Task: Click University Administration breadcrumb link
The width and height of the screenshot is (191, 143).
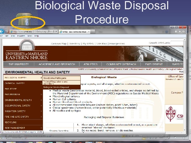Action: point(99,69)
